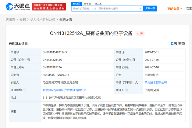Screen dimensions: 192x128
Task: Select the 查公司 search tab
Action: click(76, 4)
